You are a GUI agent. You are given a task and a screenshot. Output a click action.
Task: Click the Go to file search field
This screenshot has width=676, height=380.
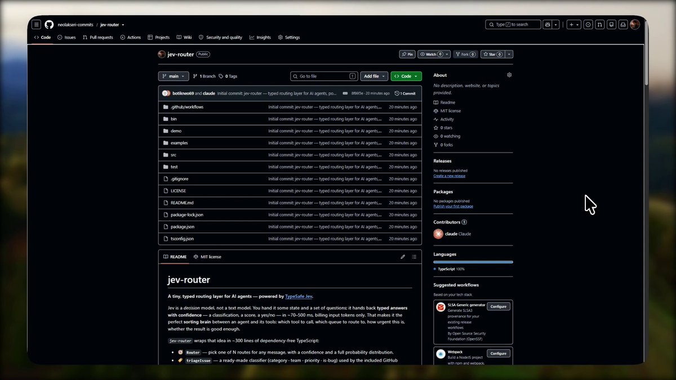pos(324,76)
